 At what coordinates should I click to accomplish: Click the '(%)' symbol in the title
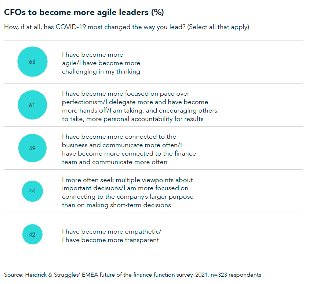coord(157,12)
